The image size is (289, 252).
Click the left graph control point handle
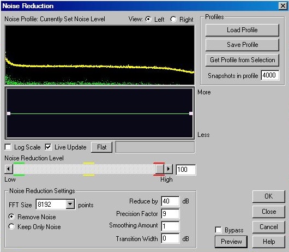click(9, 113)
